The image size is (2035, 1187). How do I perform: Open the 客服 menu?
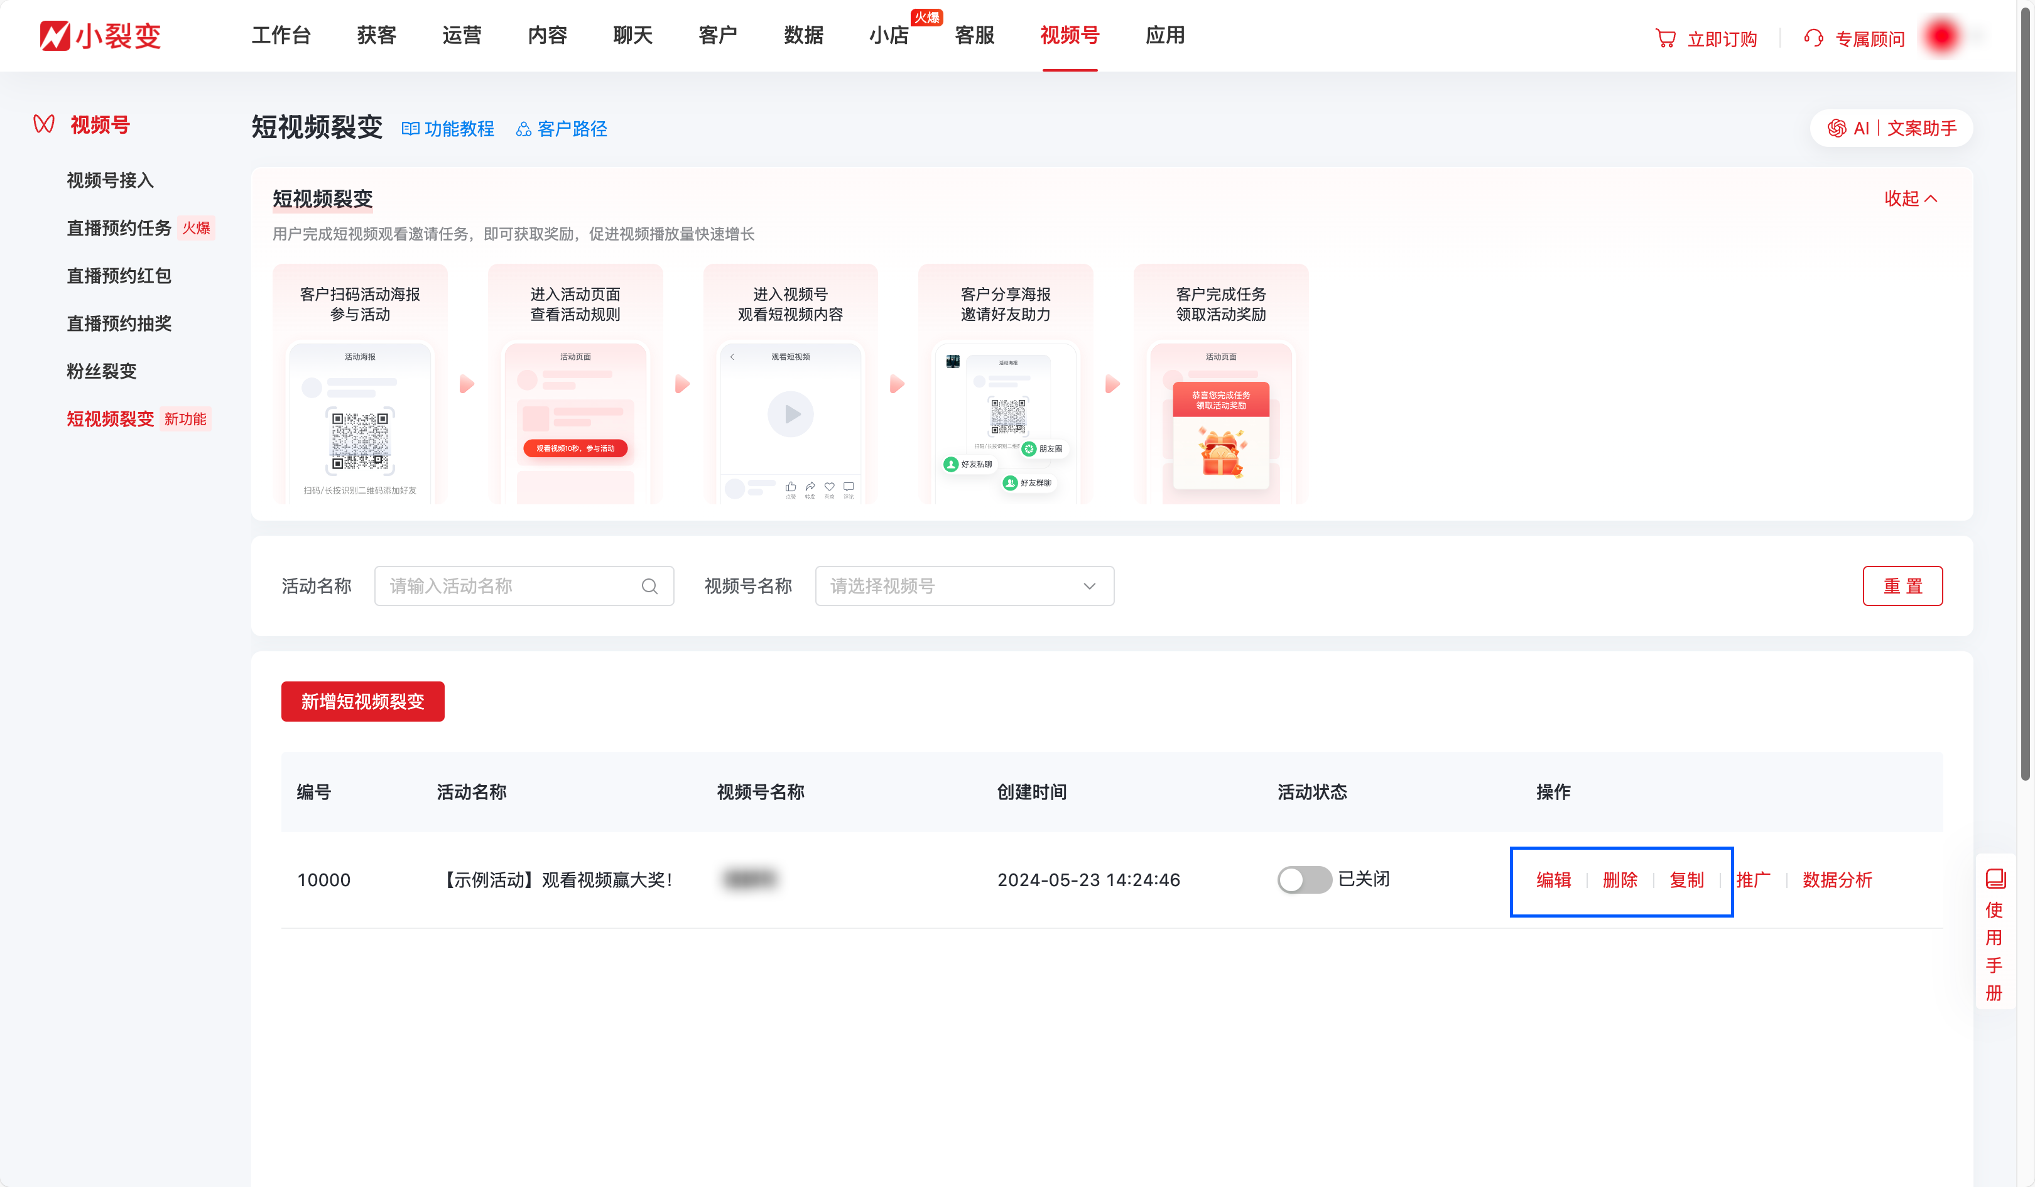[x=975, y=36]
